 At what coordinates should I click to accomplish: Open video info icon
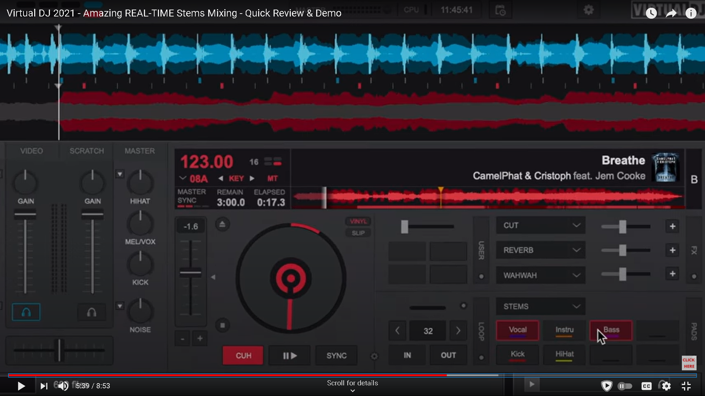691,13
